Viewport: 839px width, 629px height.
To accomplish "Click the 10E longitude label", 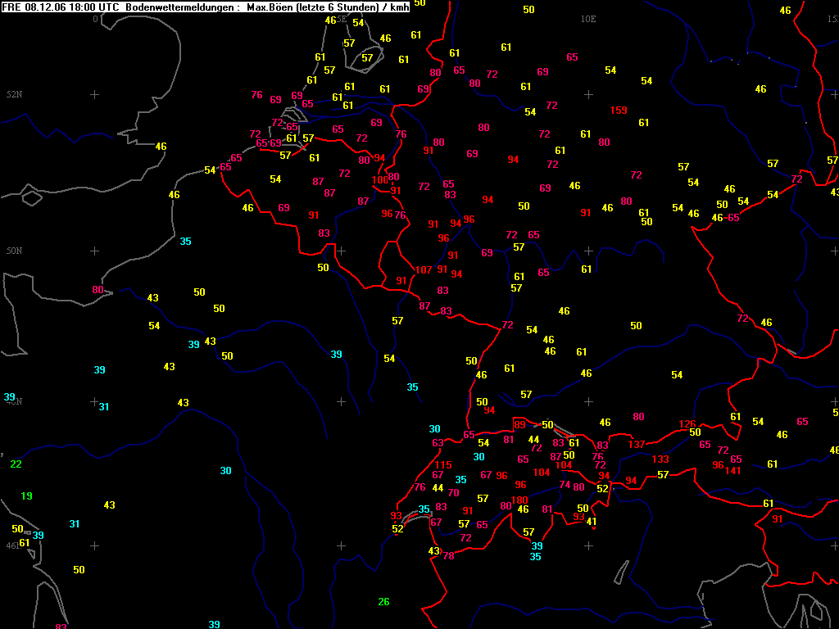I will (x=587, y=19).
